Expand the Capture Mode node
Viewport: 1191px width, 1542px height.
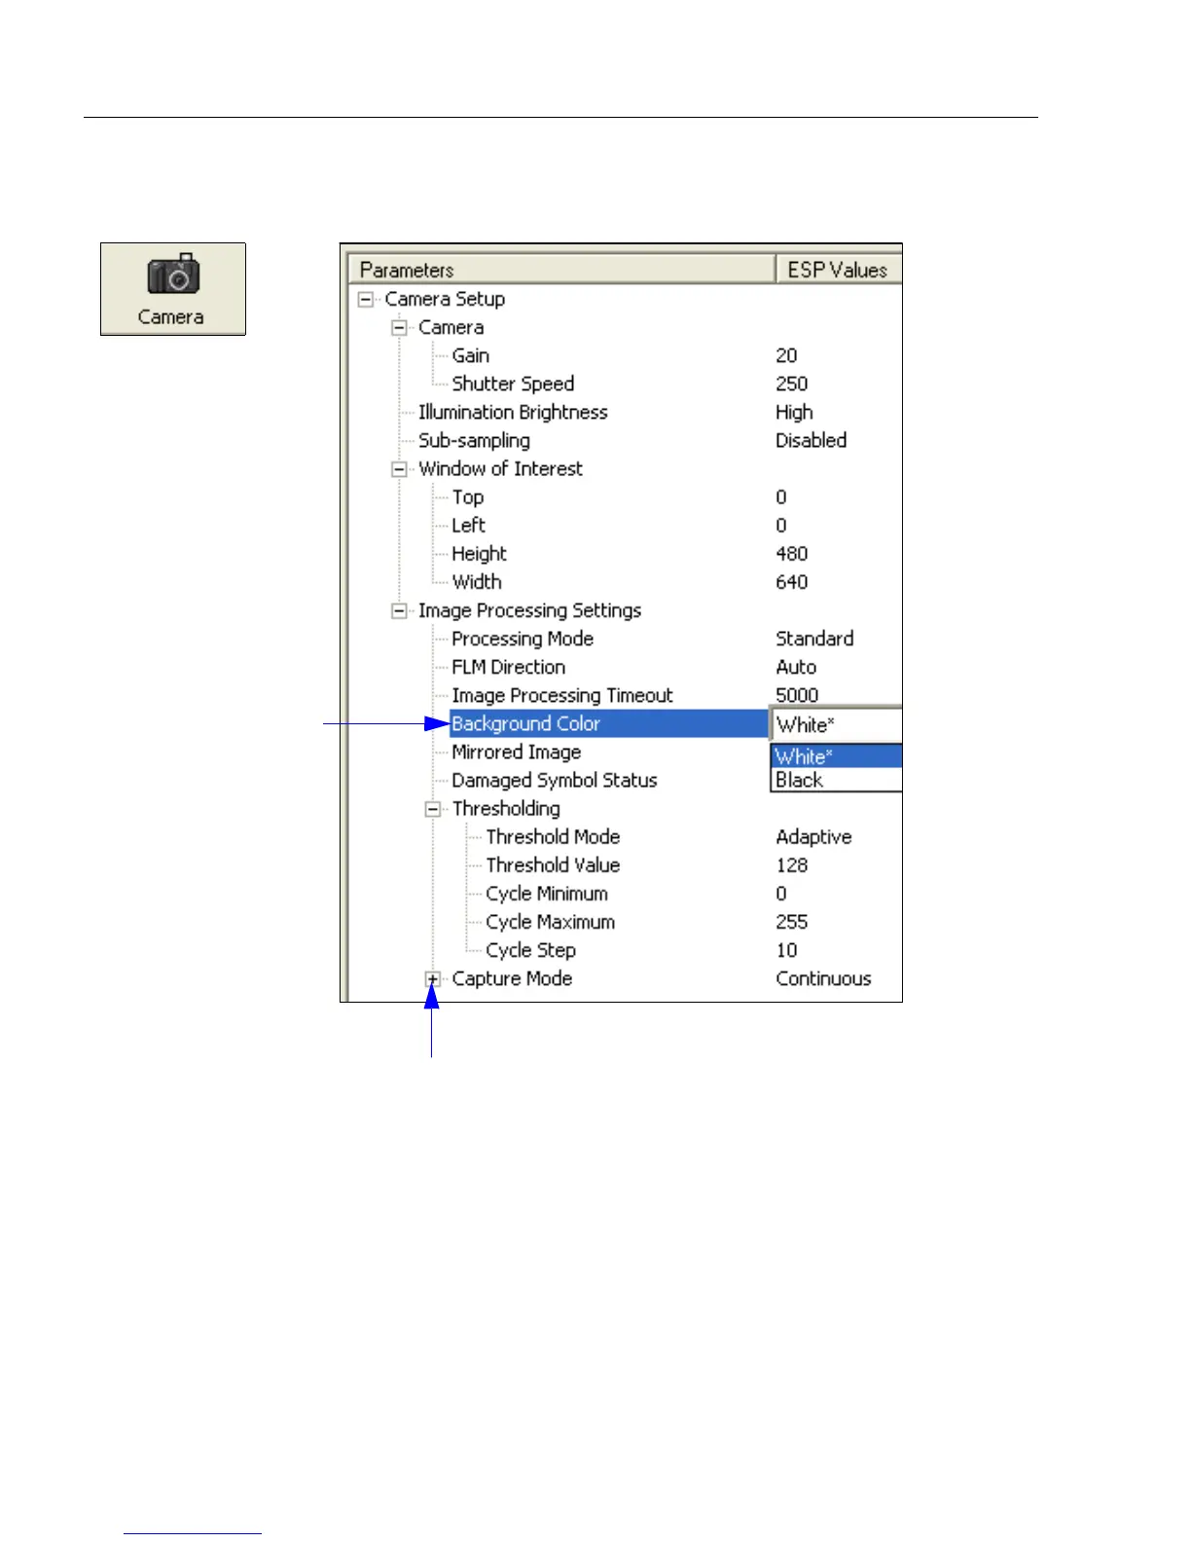[x=433, y=979]
